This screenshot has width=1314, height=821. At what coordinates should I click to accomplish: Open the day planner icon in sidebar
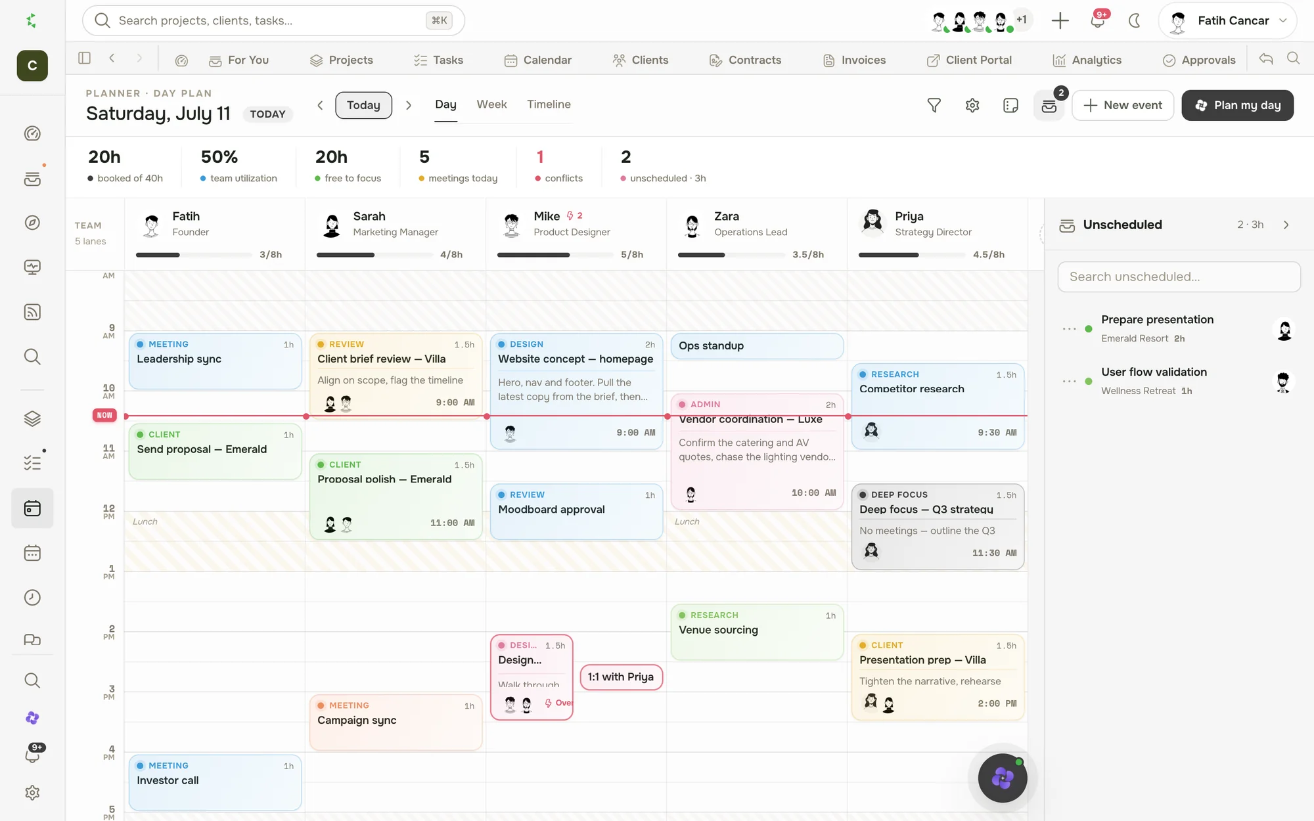click(x=32, y=508)
